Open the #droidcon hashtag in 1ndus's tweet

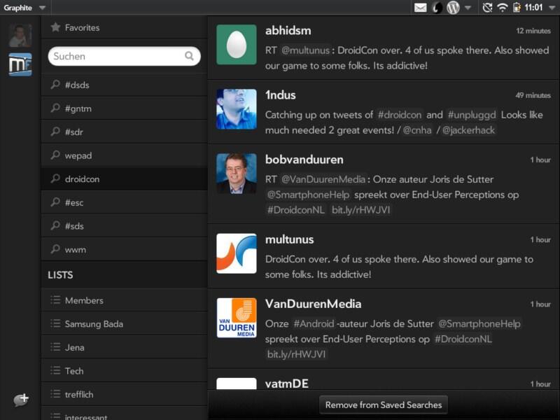tap(400, 115)
